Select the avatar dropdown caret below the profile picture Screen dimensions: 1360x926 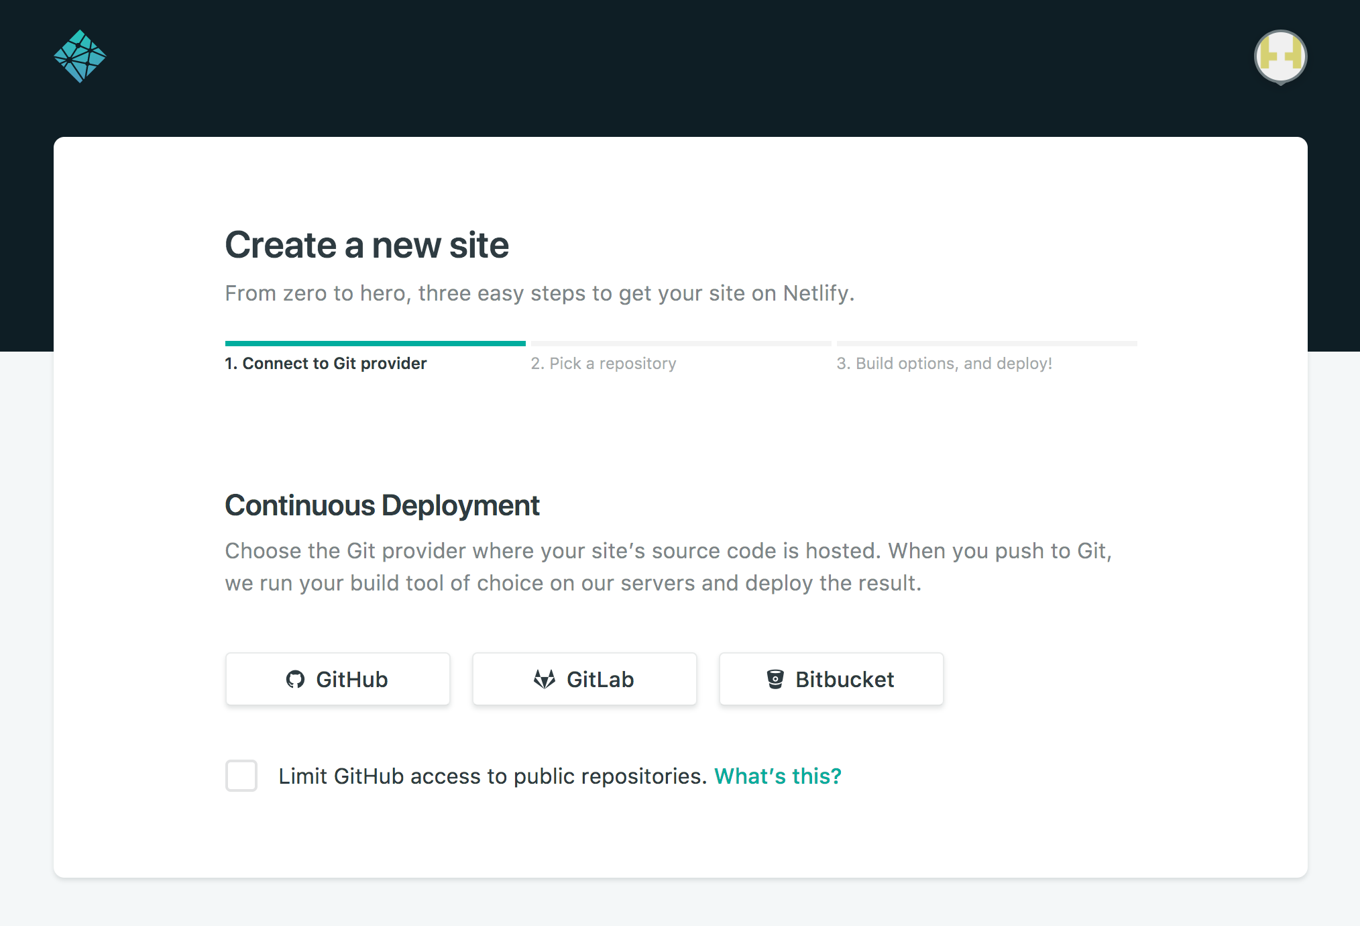[x=1280, y=84]
